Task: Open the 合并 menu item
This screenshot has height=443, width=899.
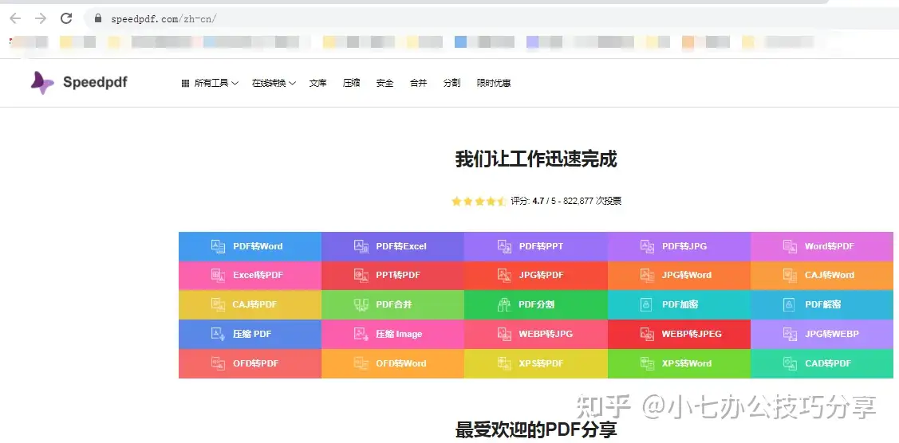Action: (419, 83)
